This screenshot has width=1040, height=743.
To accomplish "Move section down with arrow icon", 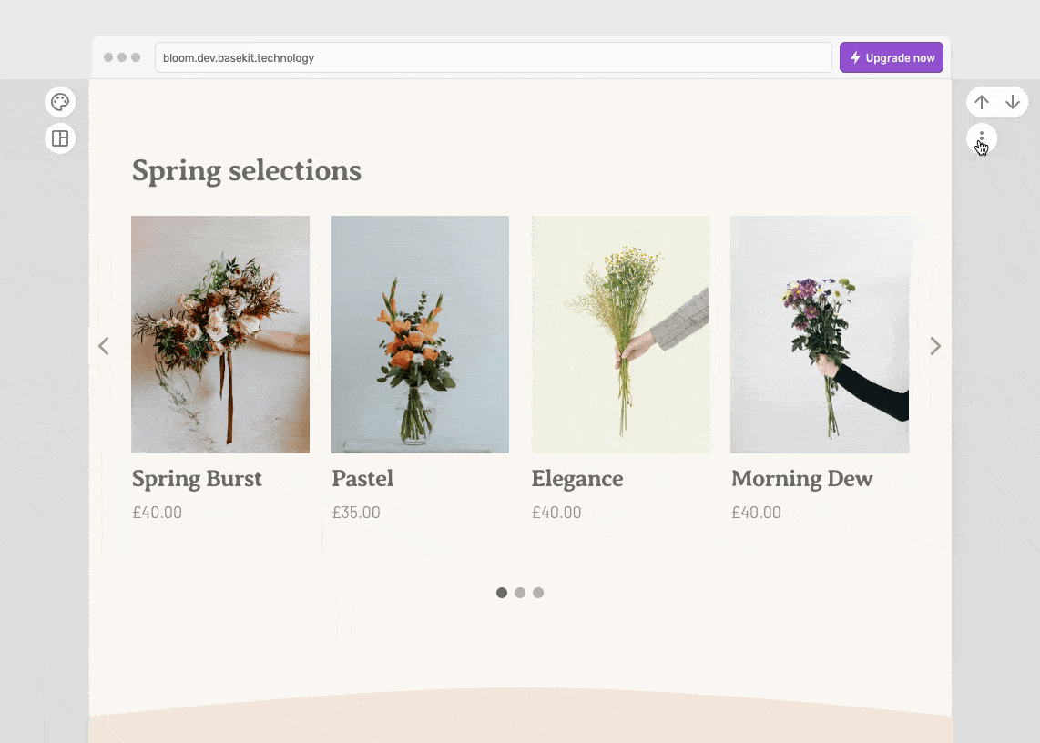I will [1013, 102].
